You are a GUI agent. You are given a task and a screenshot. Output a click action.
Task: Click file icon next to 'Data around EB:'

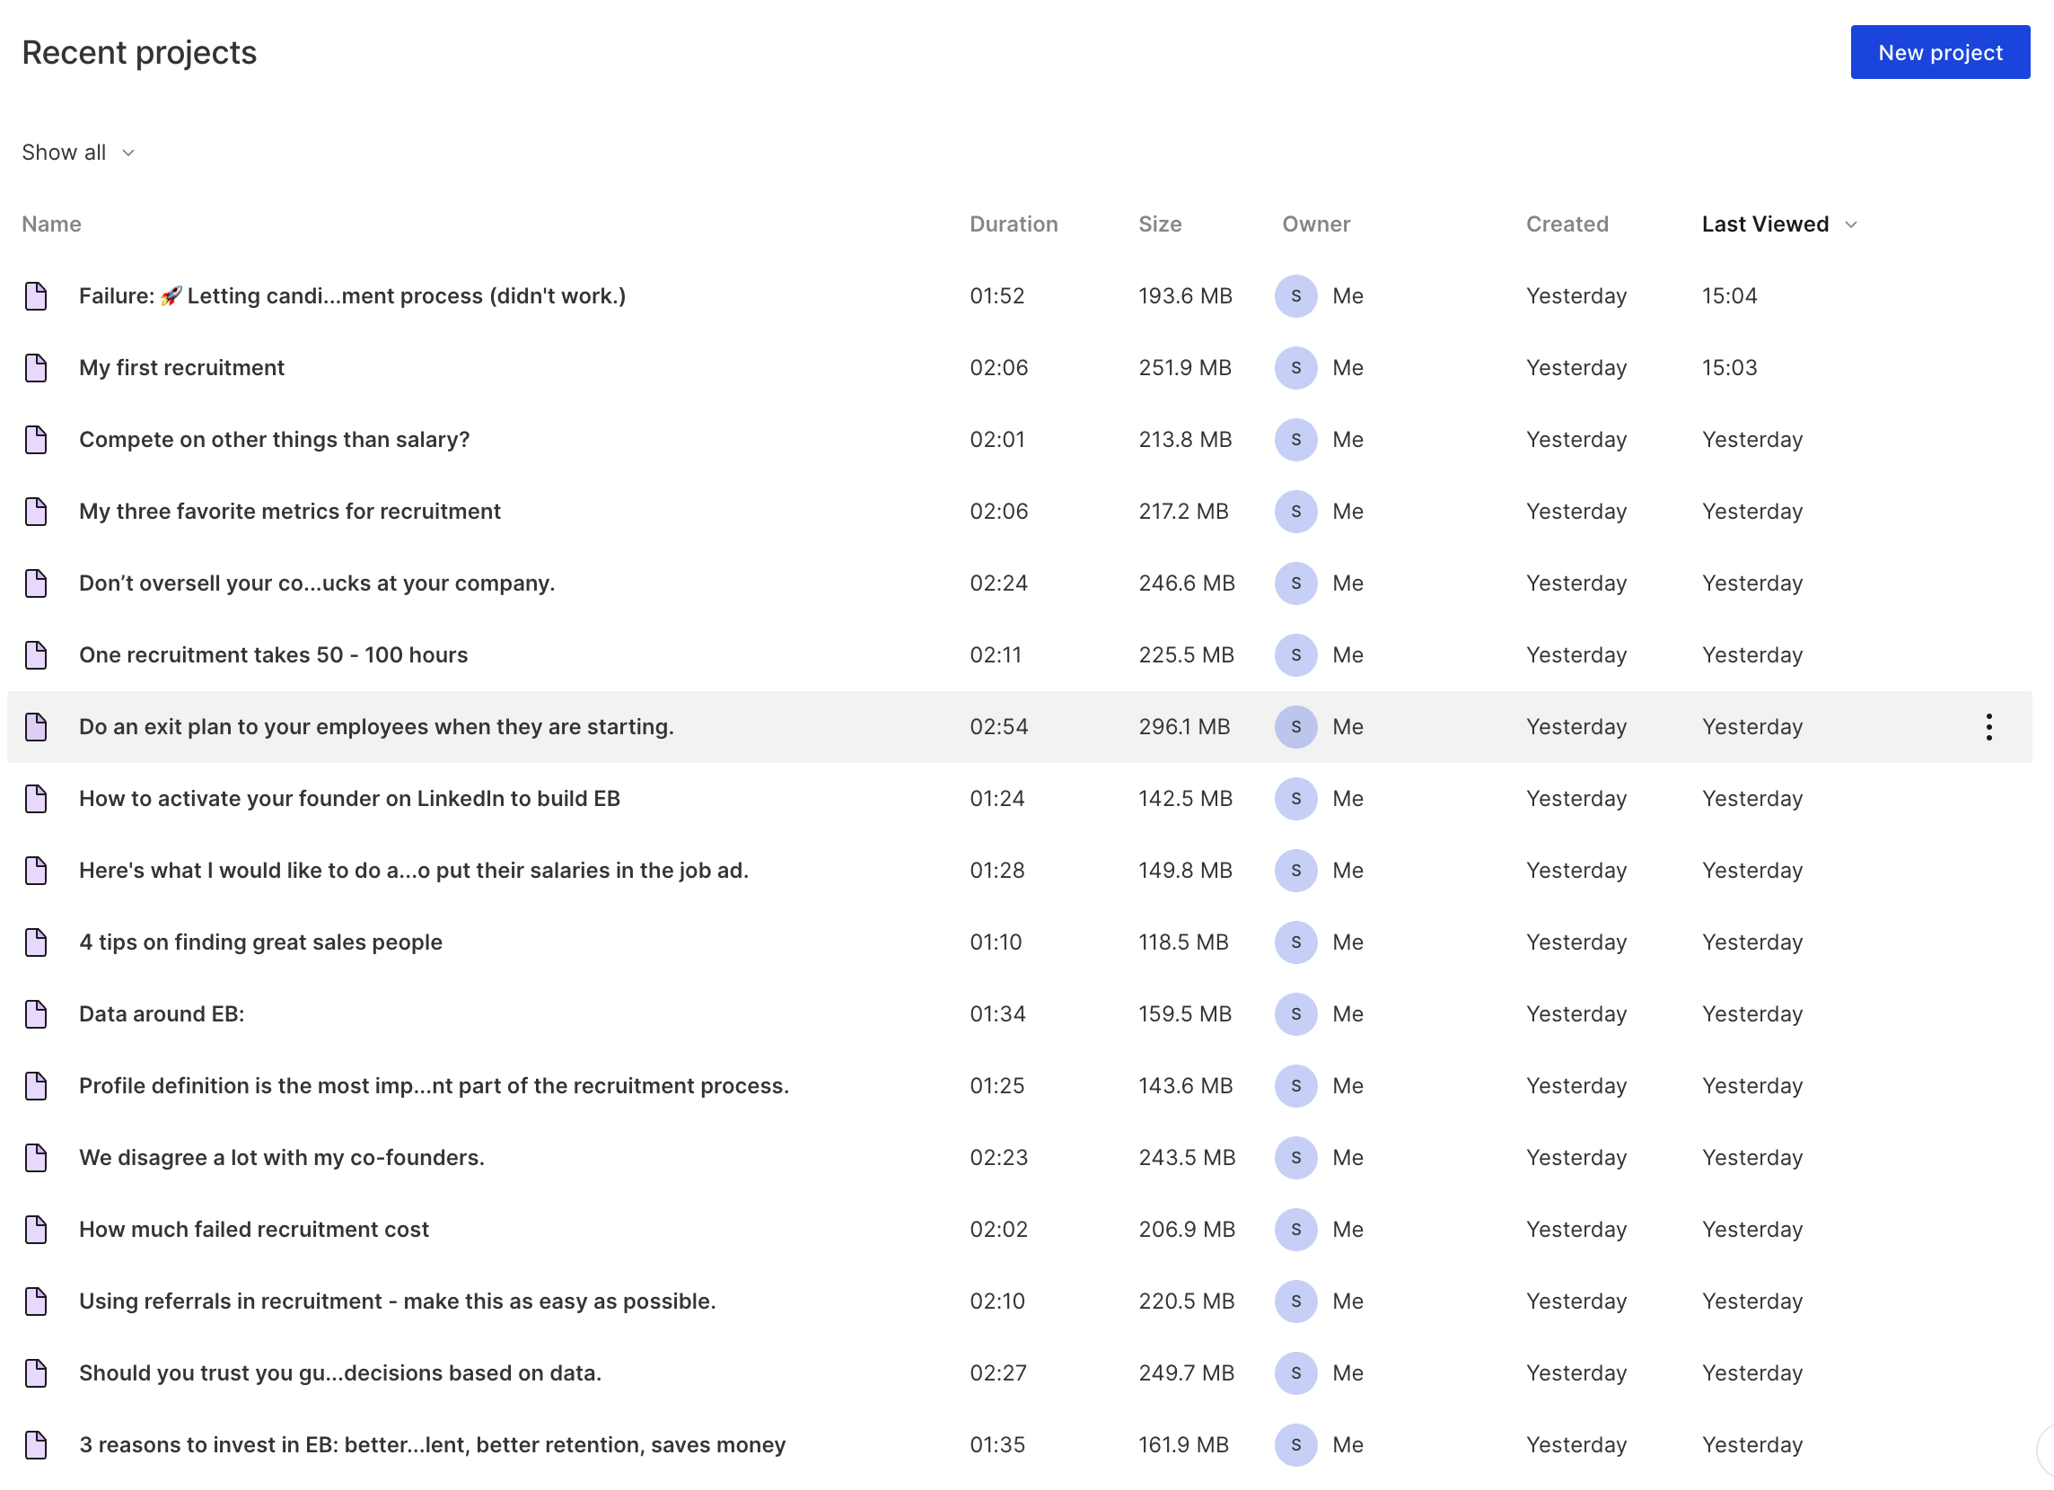point(36,1014)
